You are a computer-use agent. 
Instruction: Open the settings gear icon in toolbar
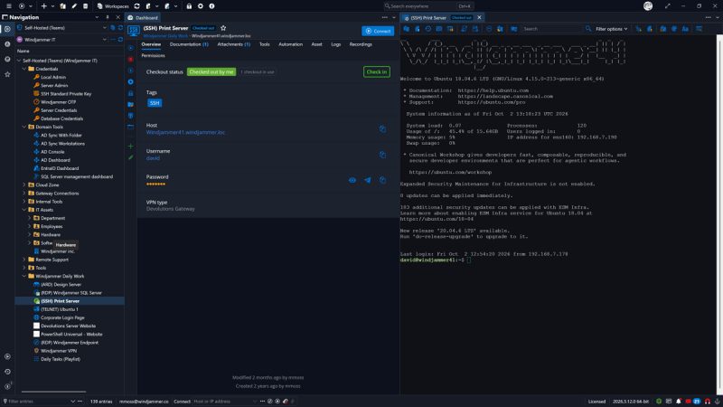click(201, 6)
